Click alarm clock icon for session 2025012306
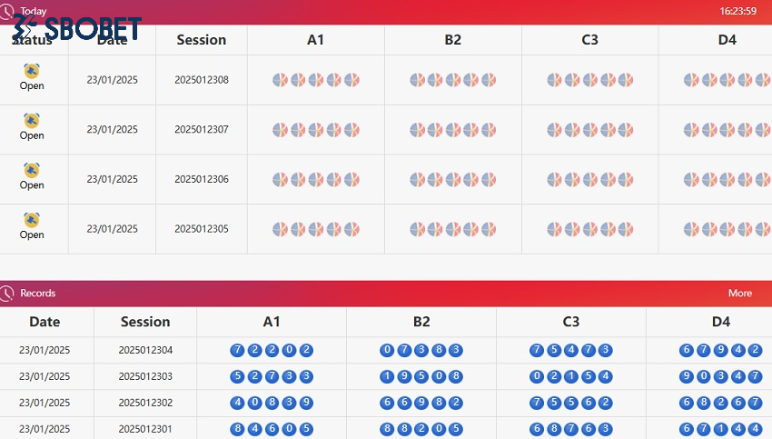The width and height of the screenshot is (772, 439). [32, 170]
